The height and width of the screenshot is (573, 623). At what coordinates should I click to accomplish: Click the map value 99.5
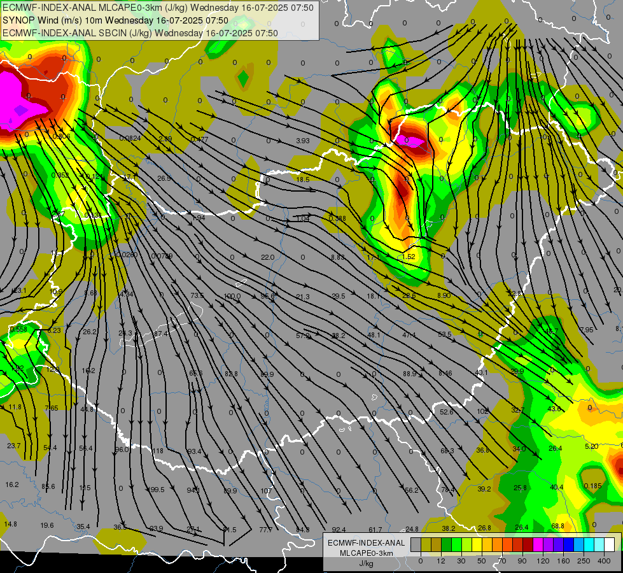coord(157,490)
